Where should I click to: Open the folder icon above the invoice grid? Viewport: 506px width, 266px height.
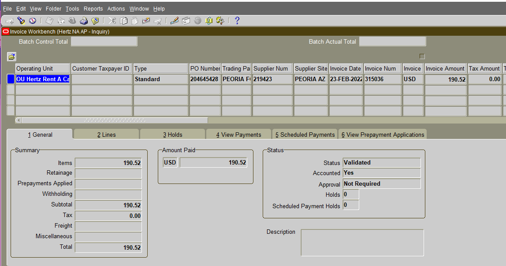[x=11, y=56]
